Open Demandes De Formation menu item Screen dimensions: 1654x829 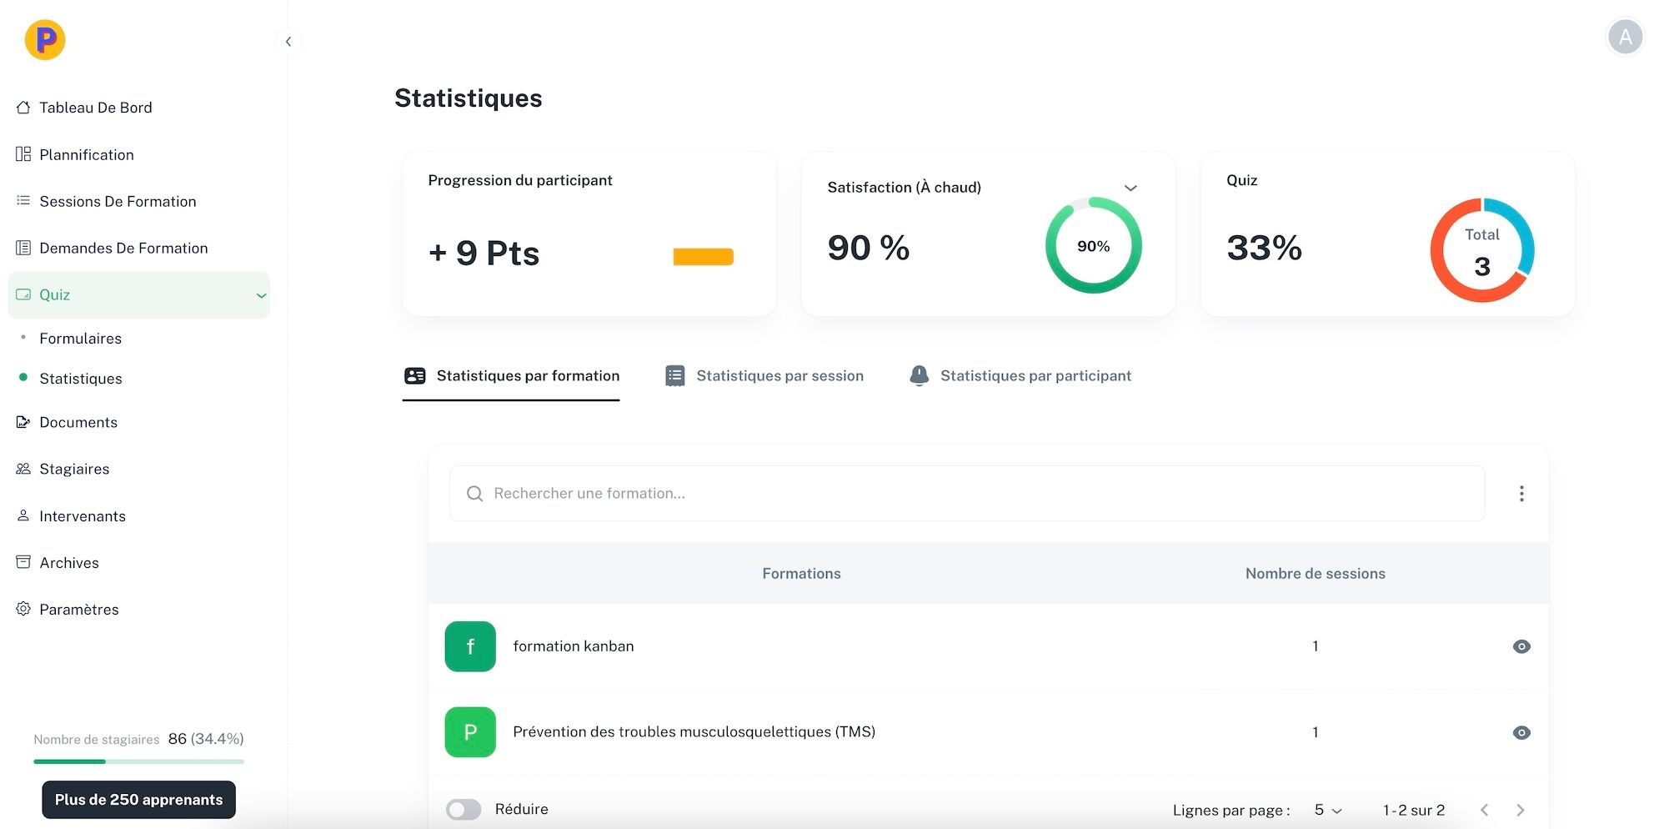(123, 248)
